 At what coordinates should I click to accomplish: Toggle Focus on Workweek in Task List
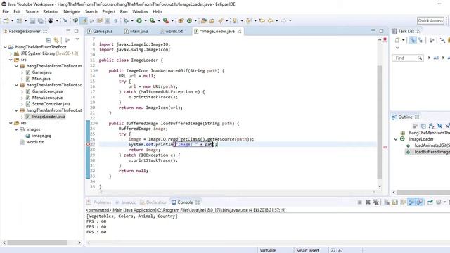pyautogui.click(x=432, y=40)
